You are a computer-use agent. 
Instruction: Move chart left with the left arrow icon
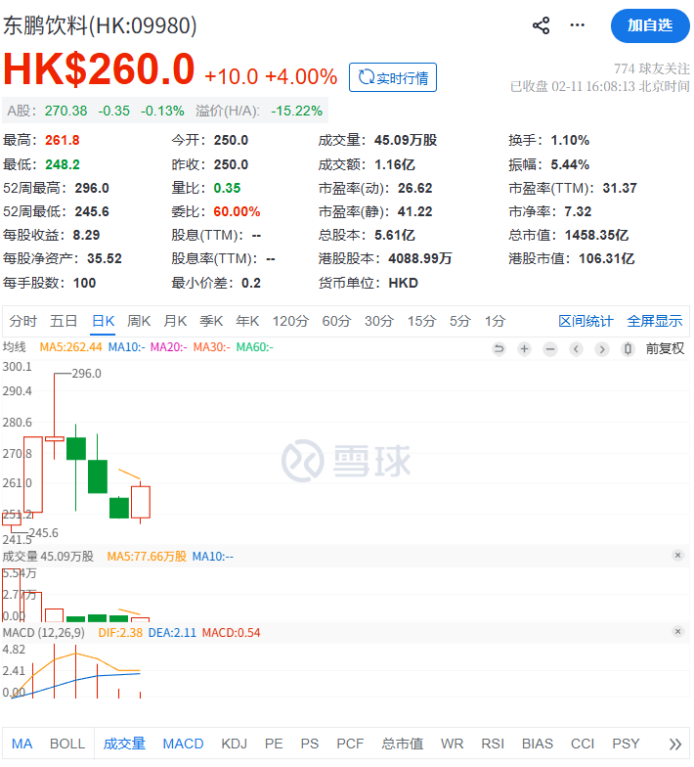coord(577,348)
